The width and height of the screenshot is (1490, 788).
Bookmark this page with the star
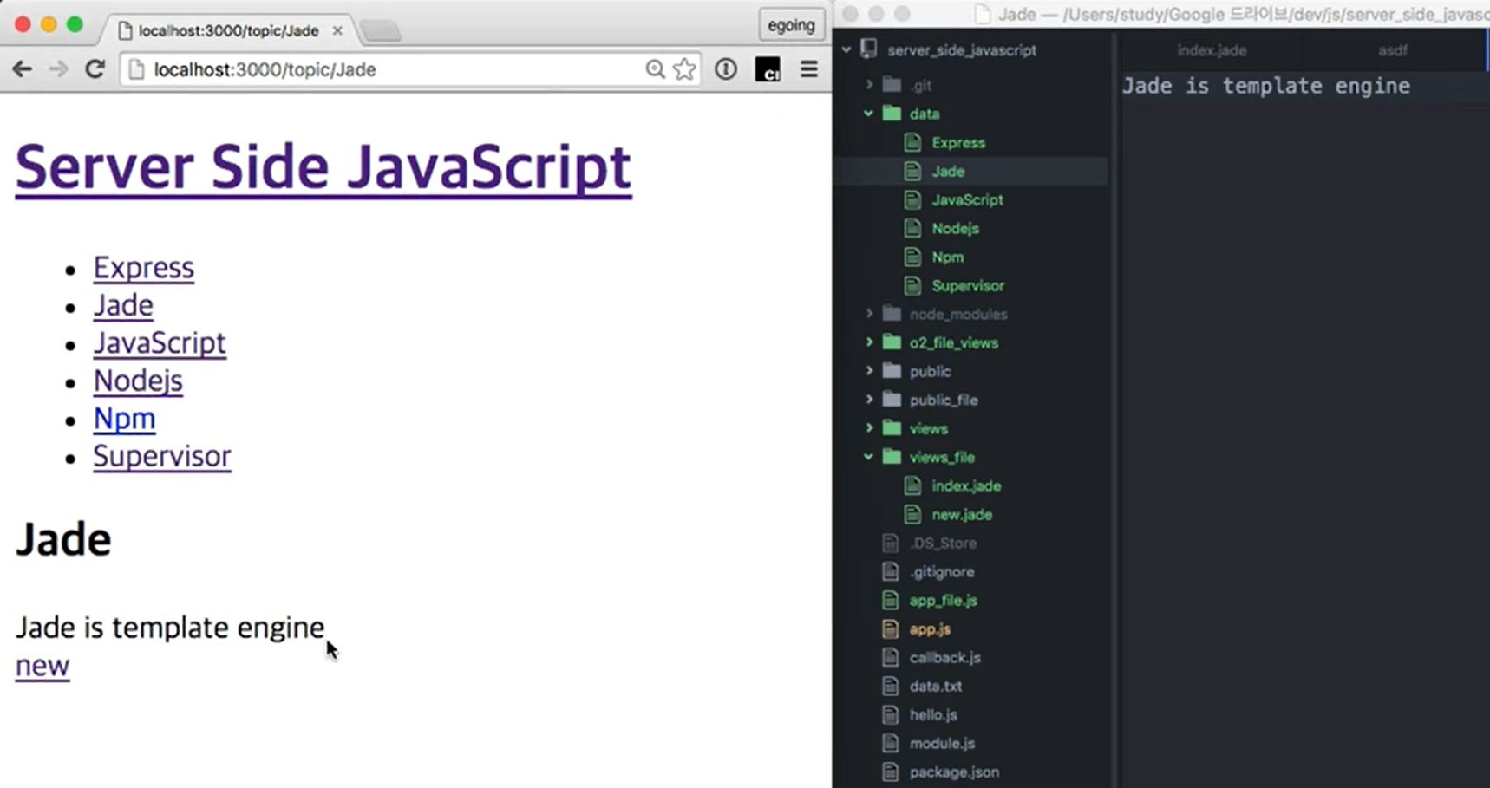coord(684,69)
